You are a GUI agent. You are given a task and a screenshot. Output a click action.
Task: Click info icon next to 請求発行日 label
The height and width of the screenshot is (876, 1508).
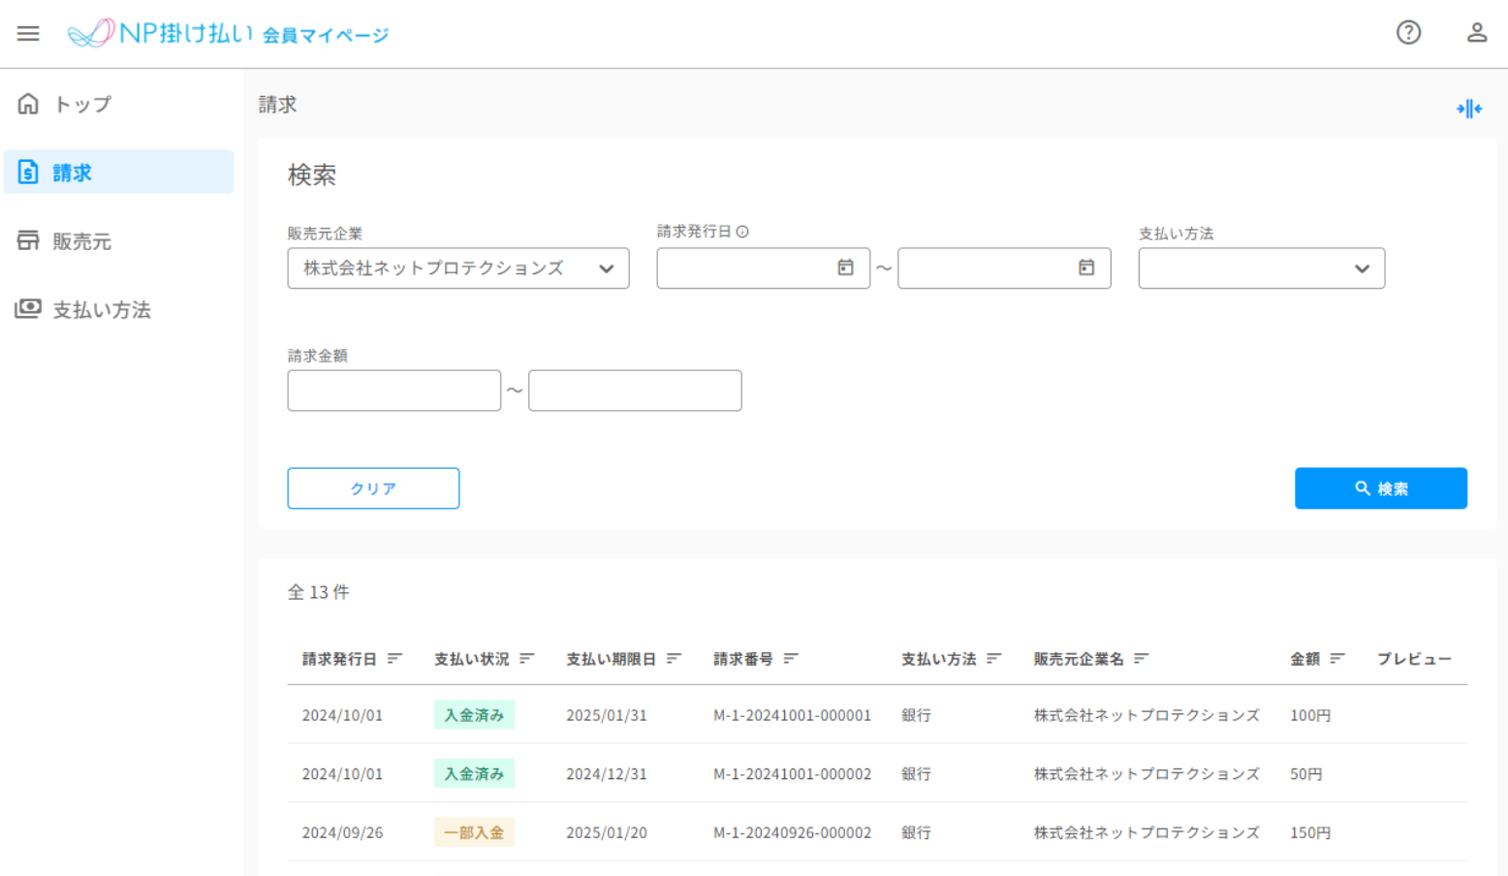pos(742,232)
